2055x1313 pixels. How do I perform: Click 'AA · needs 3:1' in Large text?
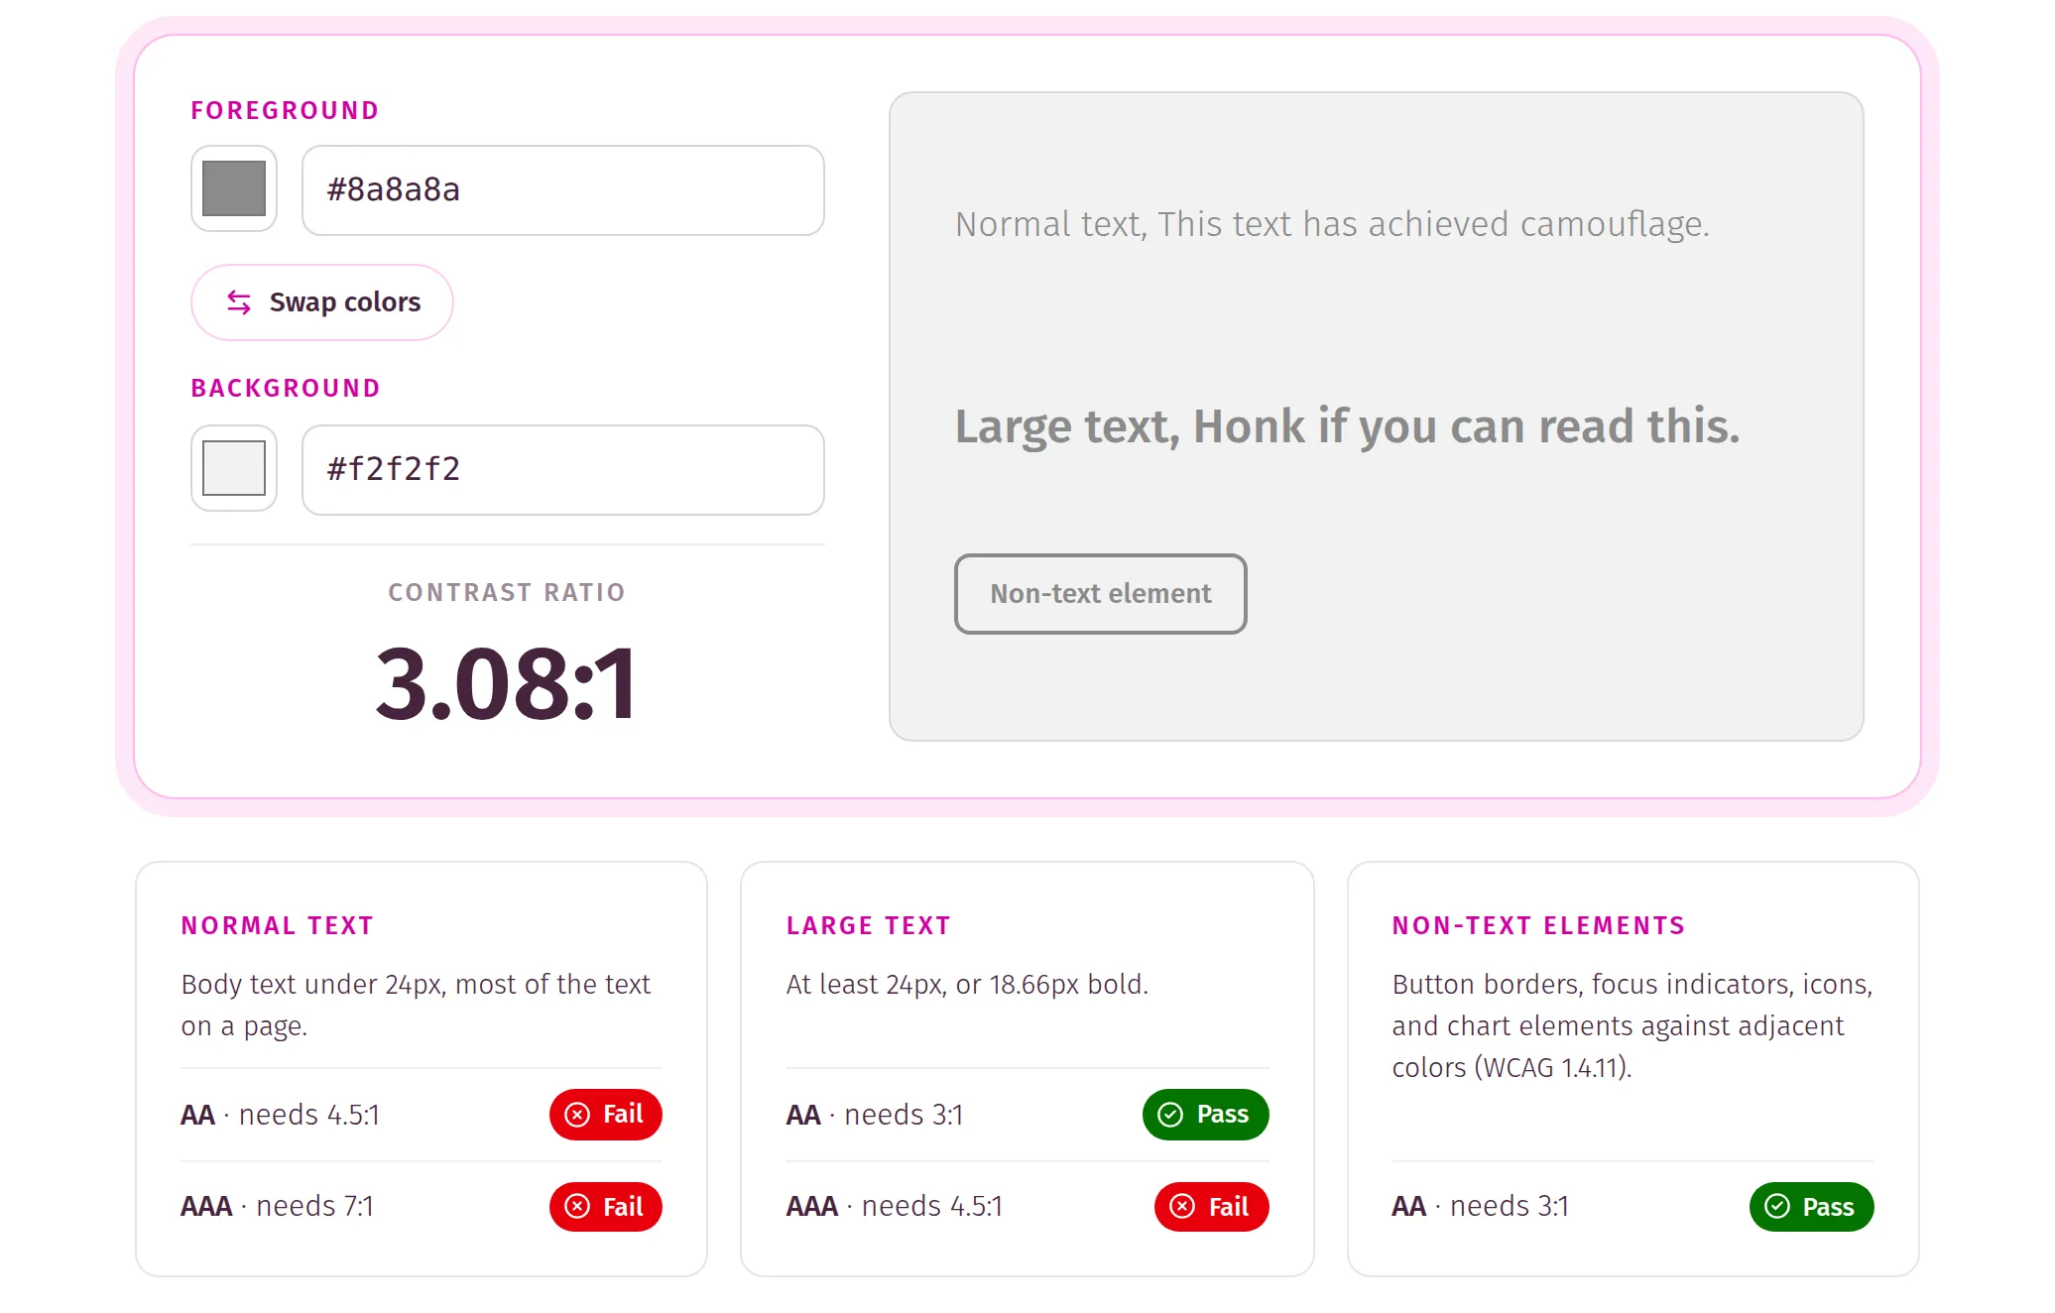[x=875, y=1116]
